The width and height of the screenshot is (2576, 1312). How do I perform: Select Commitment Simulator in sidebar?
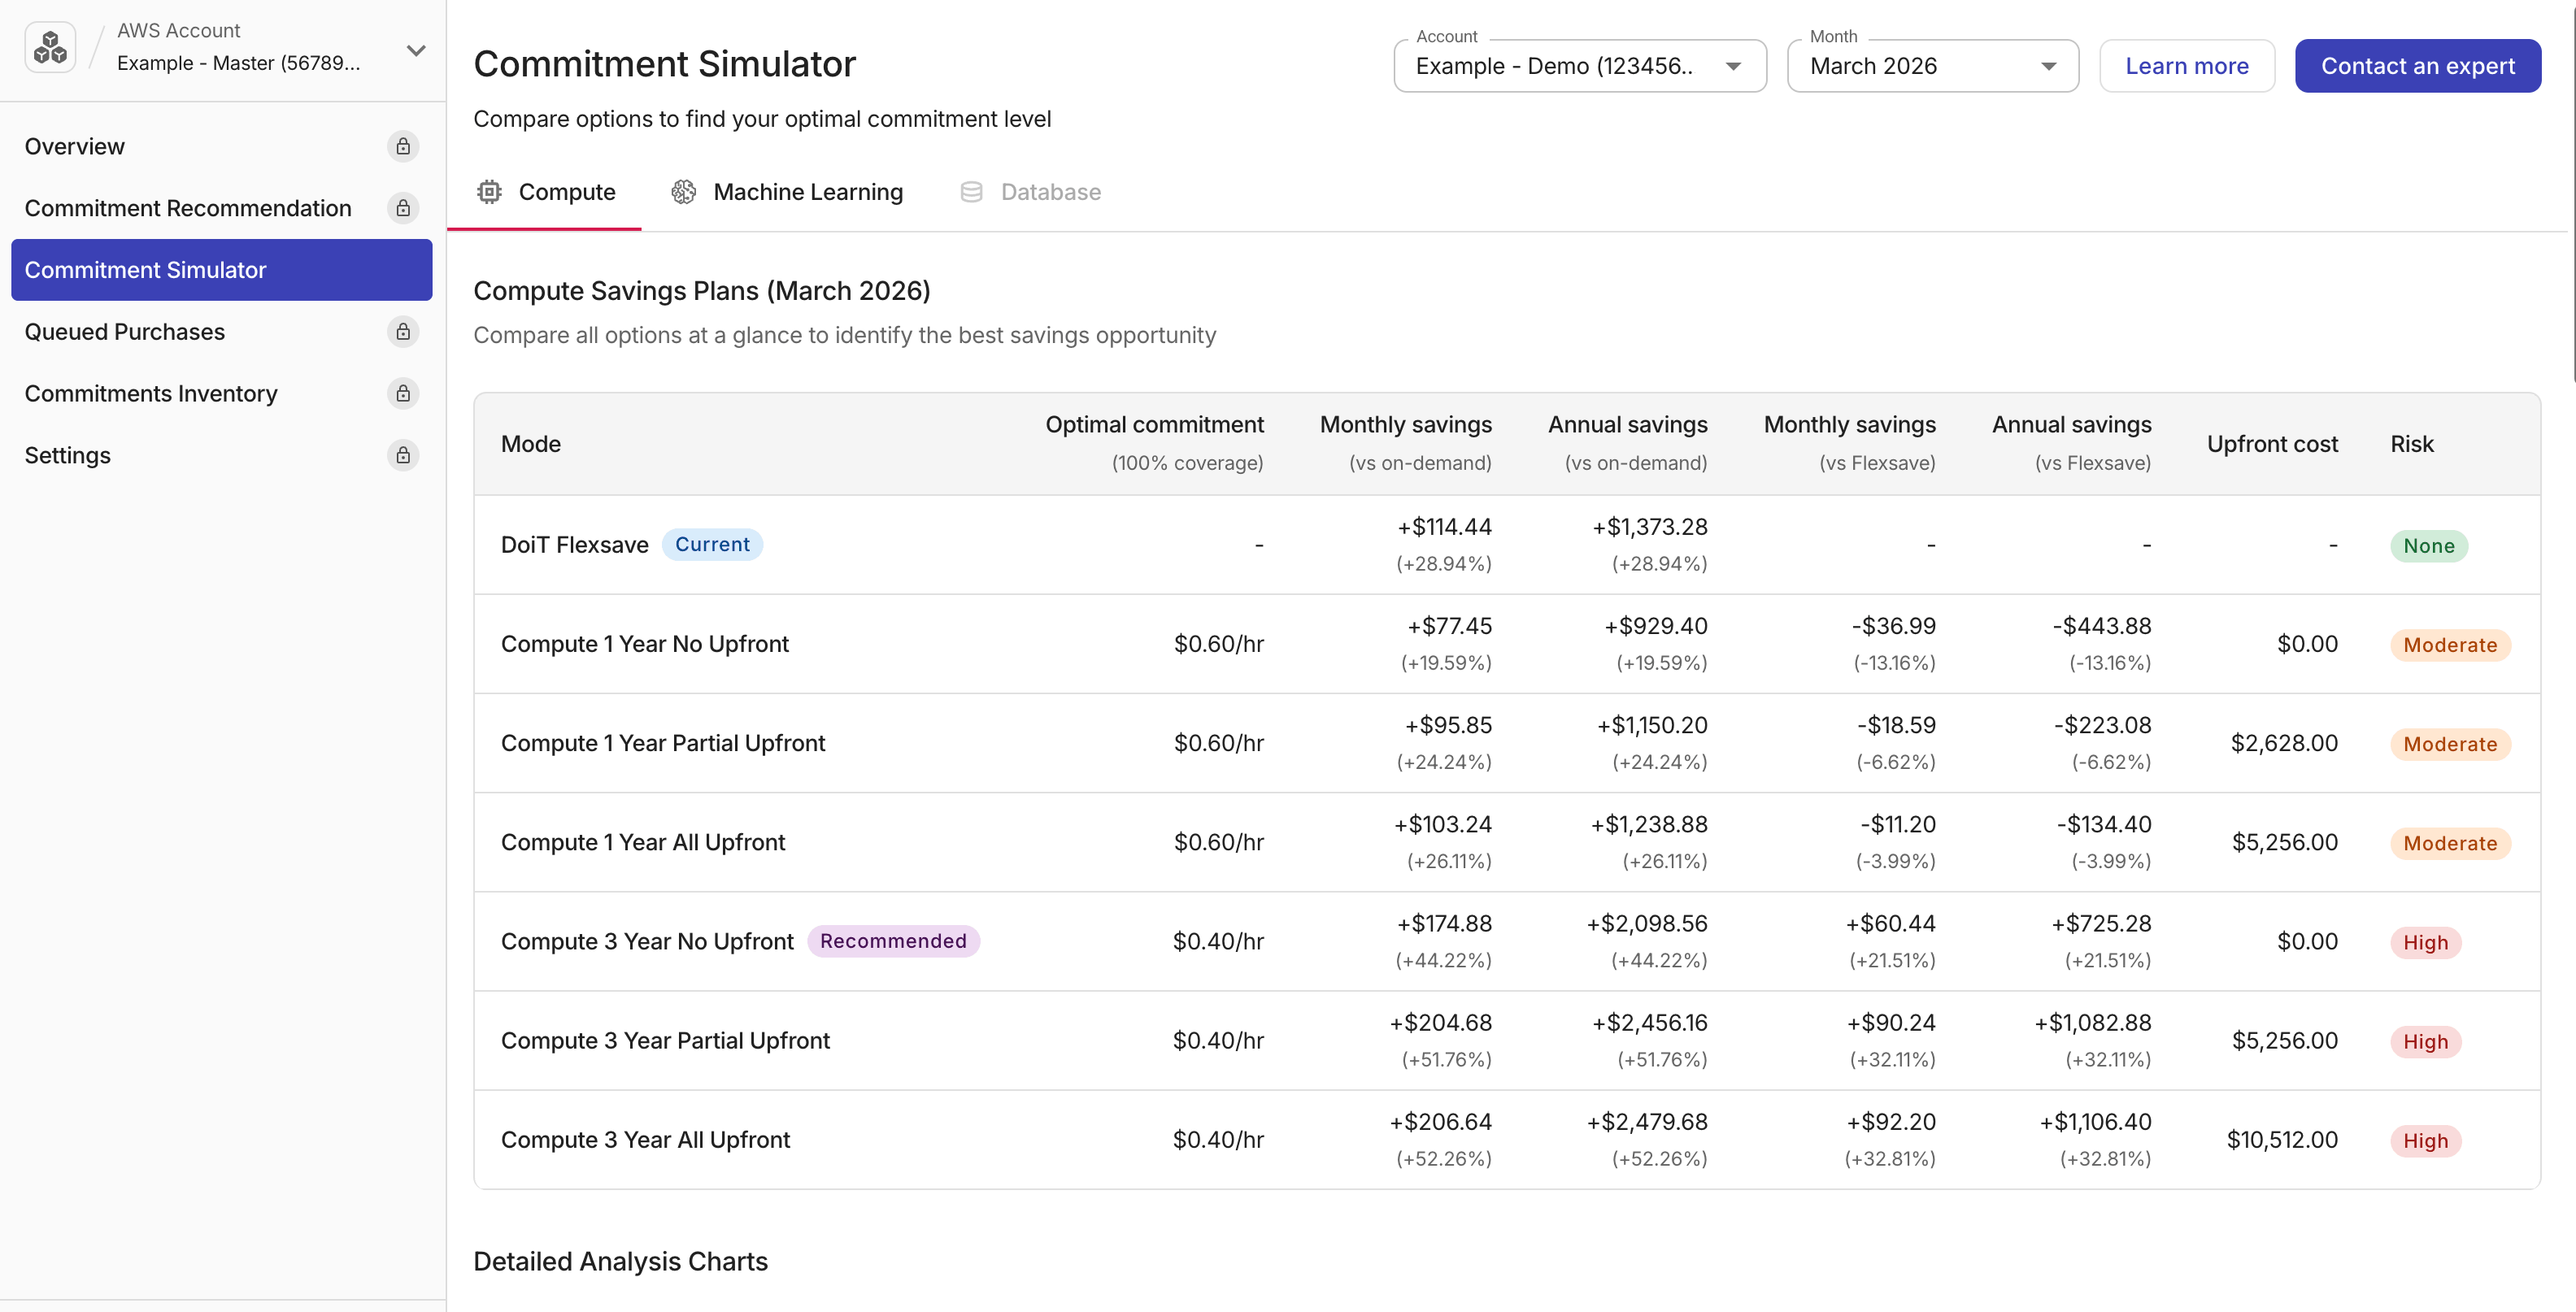221,270
